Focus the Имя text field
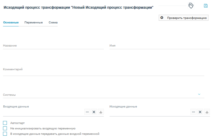The height and width of the screenshot is (139, 213). (x=160, y=46)
